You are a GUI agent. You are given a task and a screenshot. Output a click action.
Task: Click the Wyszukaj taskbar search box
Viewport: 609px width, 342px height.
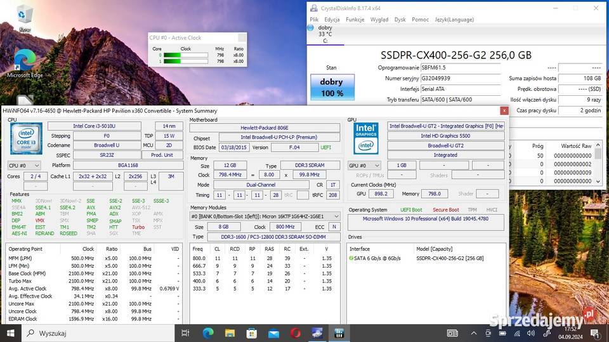98,333
